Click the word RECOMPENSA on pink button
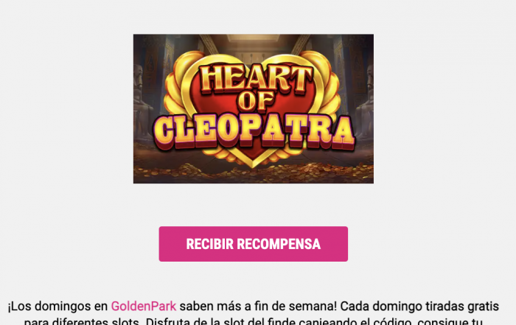The height and width of the screenshot is (325, 516). pyautogui.click(x=279, y=244)
